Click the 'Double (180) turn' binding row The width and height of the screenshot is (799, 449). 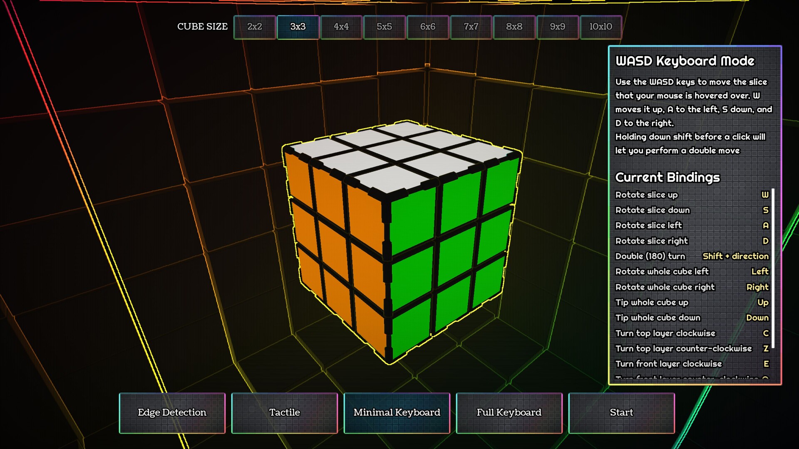tap(692, 256)
